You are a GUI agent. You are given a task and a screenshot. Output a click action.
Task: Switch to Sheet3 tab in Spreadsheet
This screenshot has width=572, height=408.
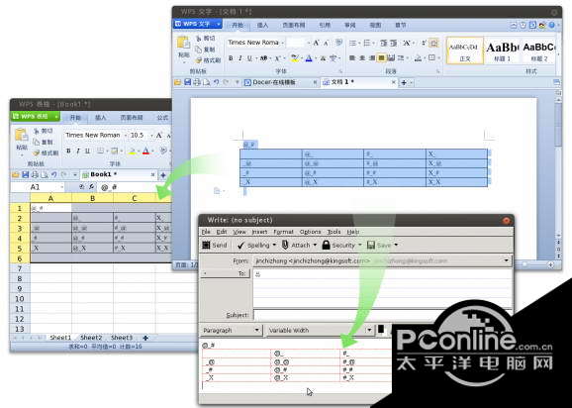tap(122, 338)
